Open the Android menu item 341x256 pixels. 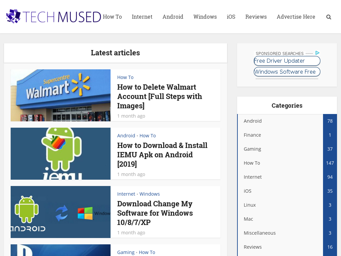[x=173, y=17]
